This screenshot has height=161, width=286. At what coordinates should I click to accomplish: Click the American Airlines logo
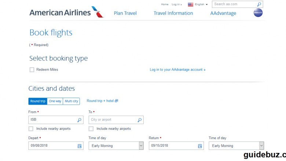click(x=66, y=12)
